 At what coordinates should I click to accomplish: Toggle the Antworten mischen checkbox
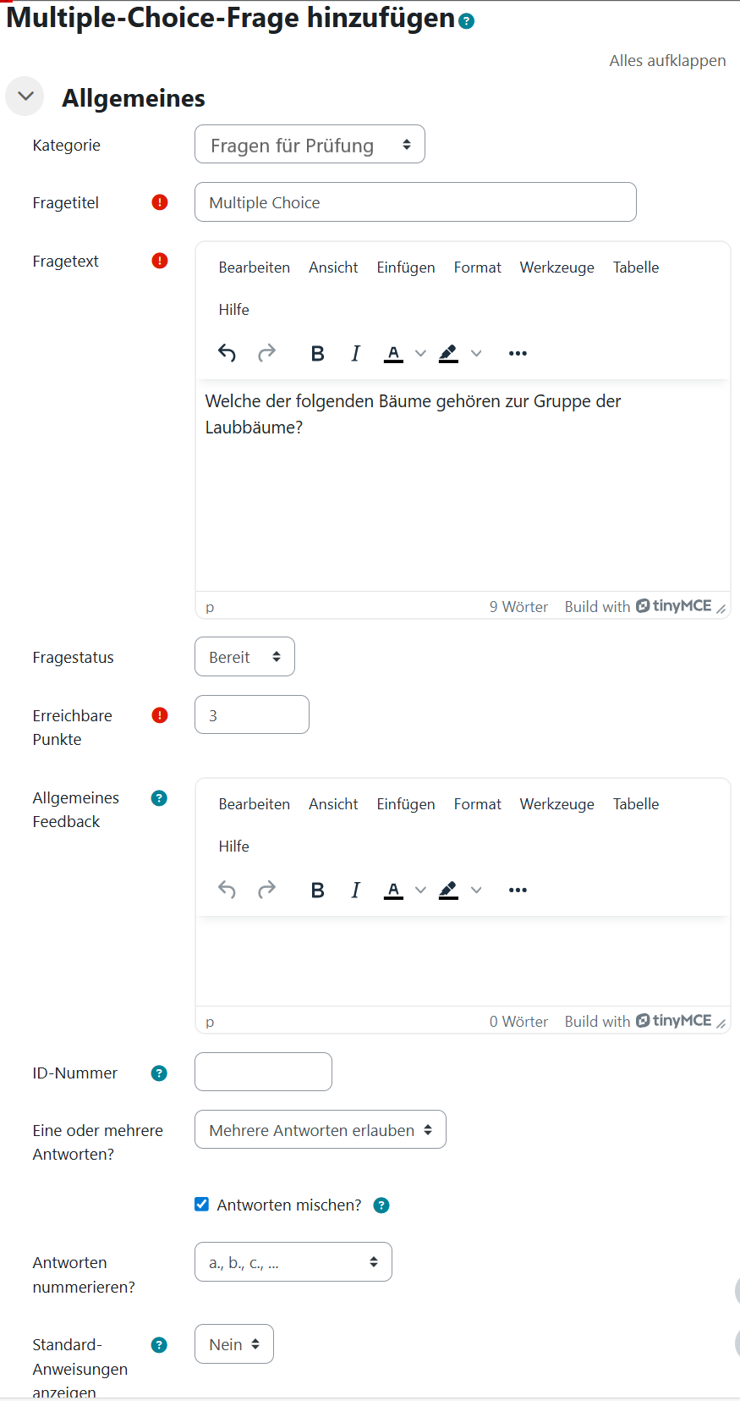(x=201, y=1205)
